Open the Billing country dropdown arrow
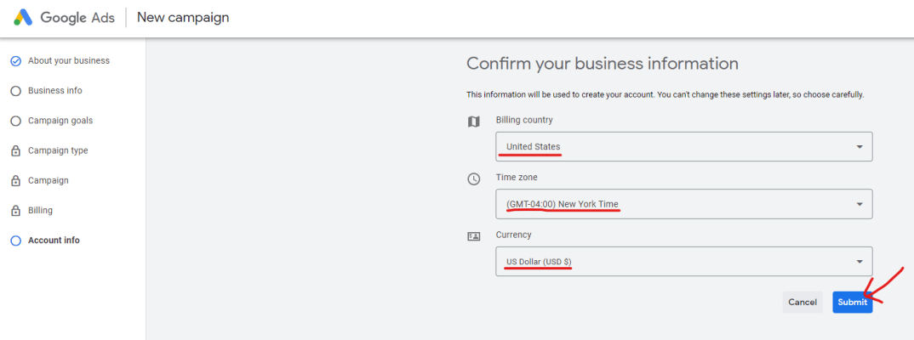914x340 pixels. [x=860, y=147]
